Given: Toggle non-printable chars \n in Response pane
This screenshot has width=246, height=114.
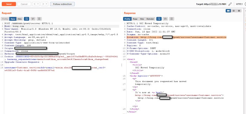Looking at the screenshot, I should pos(165,19).
